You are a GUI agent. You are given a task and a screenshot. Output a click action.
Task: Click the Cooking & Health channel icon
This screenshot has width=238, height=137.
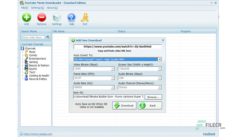click(26, 76)
